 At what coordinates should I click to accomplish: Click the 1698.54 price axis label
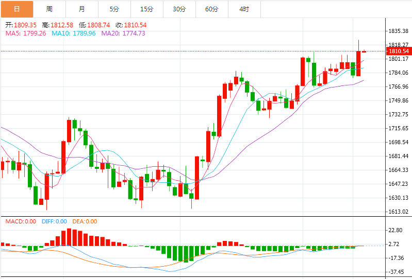coord(399,142)
